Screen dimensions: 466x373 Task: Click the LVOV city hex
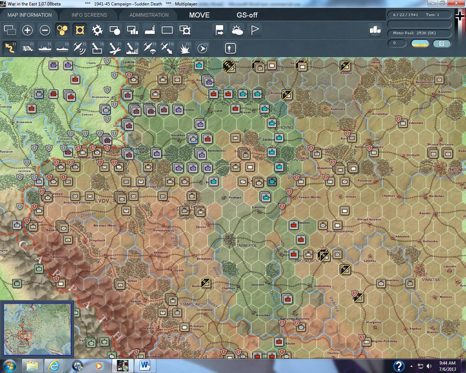click(102, 201)
